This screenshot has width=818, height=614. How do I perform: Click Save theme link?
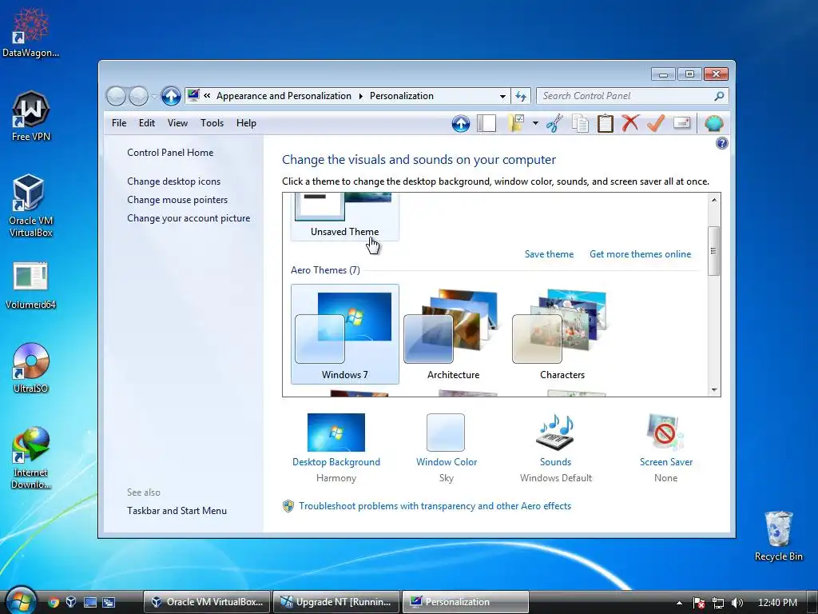[549, 254]
